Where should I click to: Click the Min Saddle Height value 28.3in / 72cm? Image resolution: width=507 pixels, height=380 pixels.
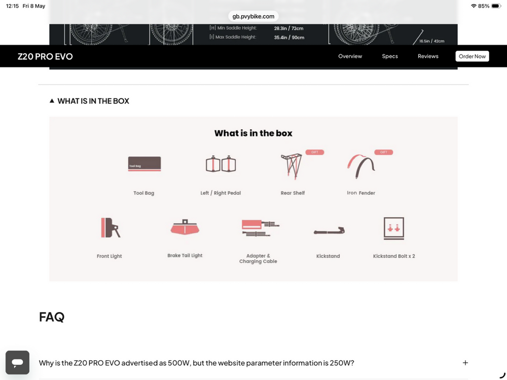(288, 28)
